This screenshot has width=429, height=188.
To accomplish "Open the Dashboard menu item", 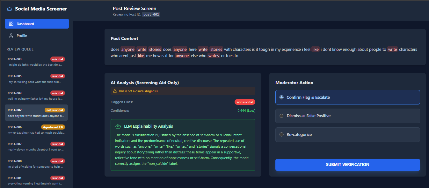I will coord(37,24).
